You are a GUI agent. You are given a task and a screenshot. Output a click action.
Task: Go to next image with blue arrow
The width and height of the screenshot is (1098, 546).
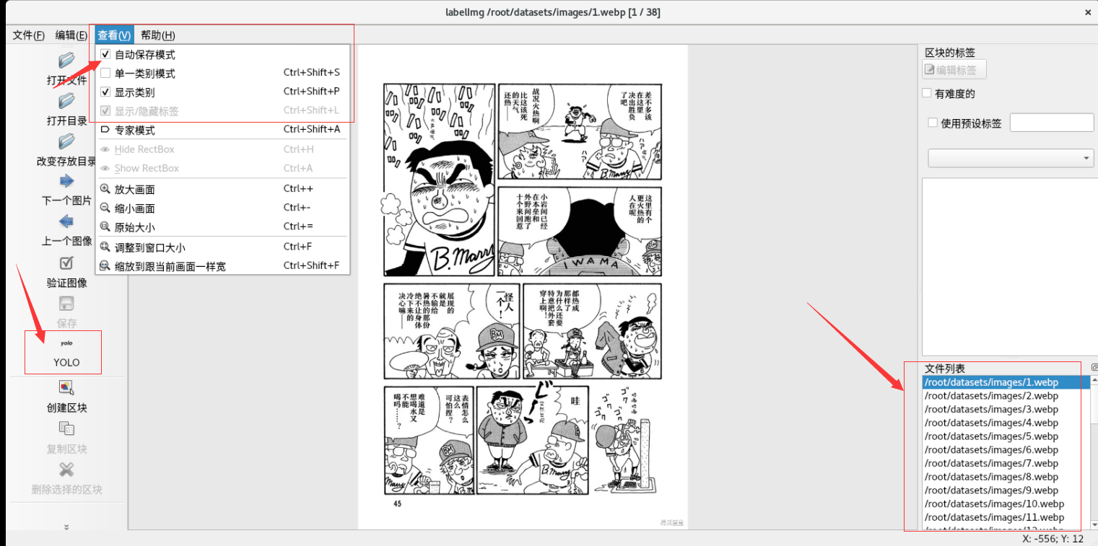point(66,181)
